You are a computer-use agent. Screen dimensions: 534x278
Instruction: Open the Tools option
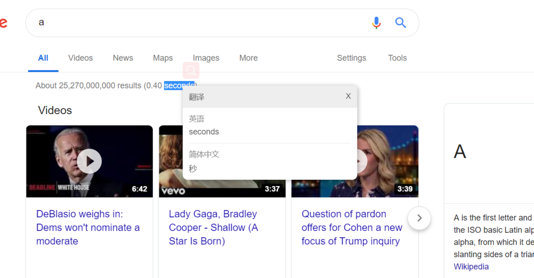(397, 58)
